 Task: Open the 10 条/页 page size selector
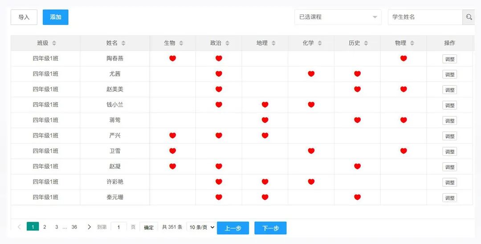pyautogui.click(x=201, y=227)
